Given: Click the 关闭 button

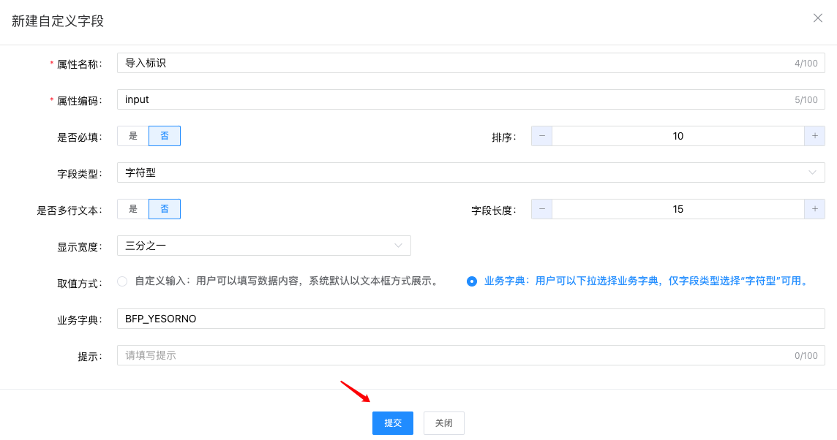Looking at the screenshot, I should [444, 423].
